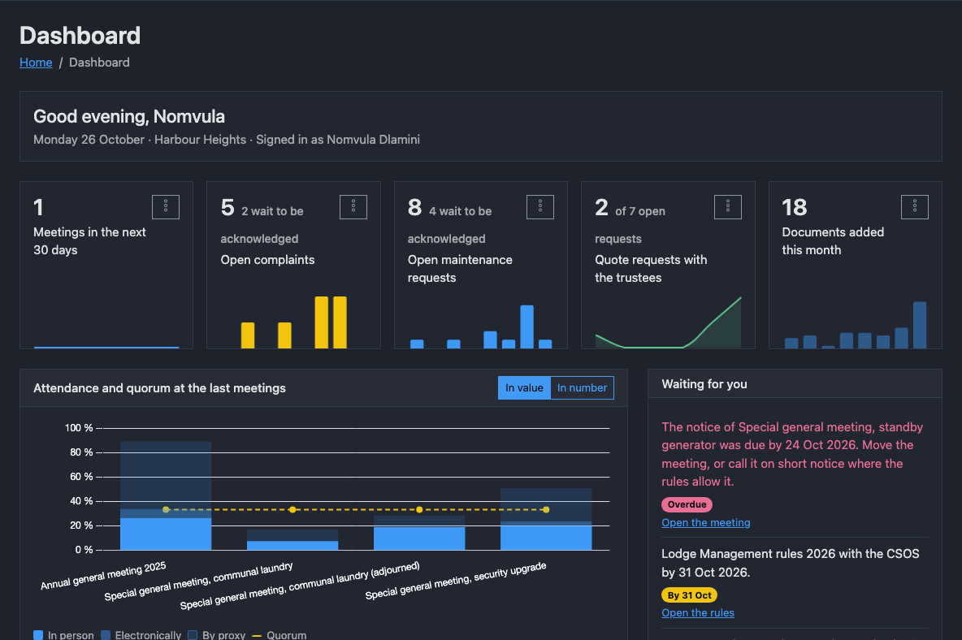Click the communal laundry (adjourned) meeting bar
The height and width of the screenshot is (640, 962).
(x=419, y=533)
